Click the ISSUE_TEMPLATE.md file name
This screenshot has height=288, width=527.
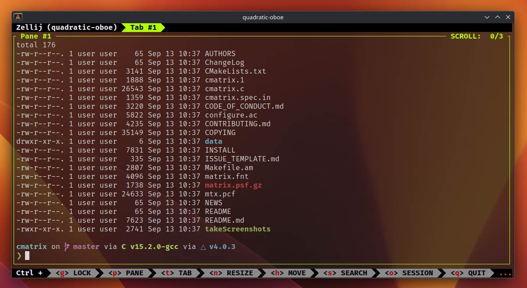242,159
